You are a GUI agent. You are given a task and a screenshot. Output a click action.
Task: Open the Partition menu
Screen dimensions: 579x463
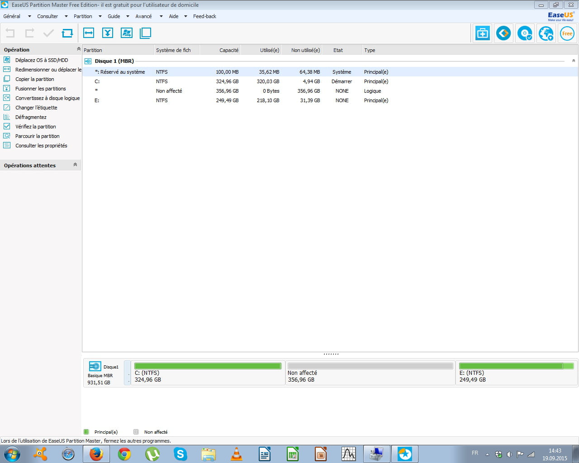point(83,16)
